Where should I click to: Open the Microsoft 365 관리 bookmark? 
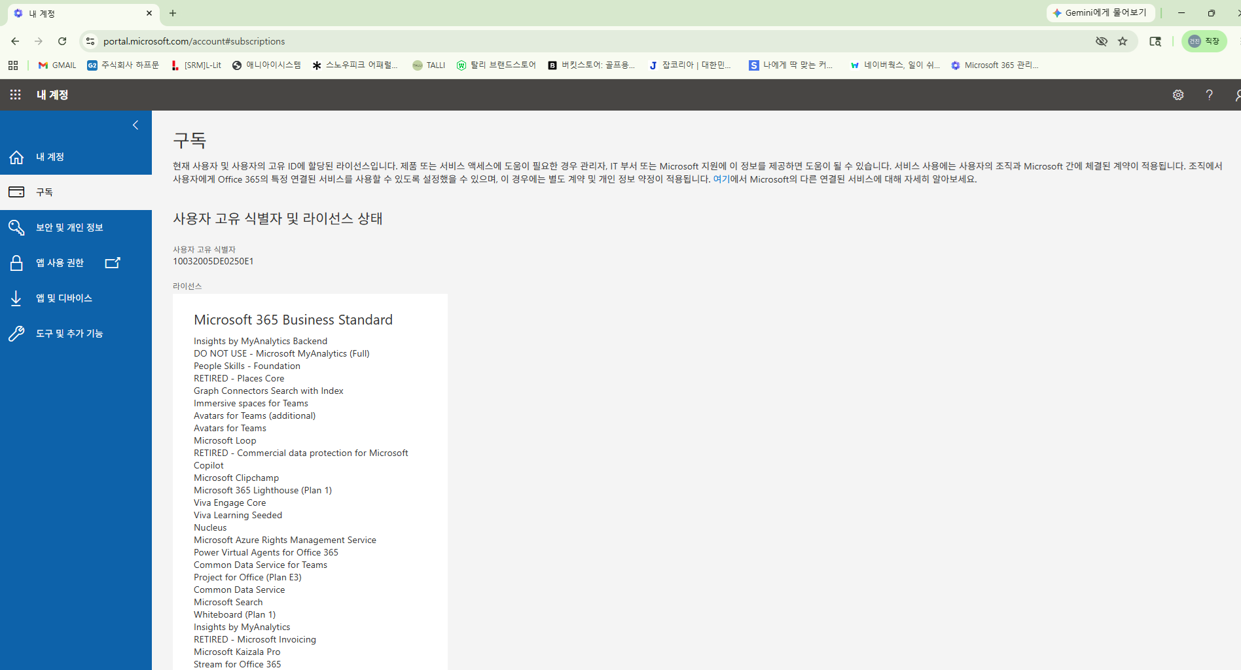pos(995,65)
